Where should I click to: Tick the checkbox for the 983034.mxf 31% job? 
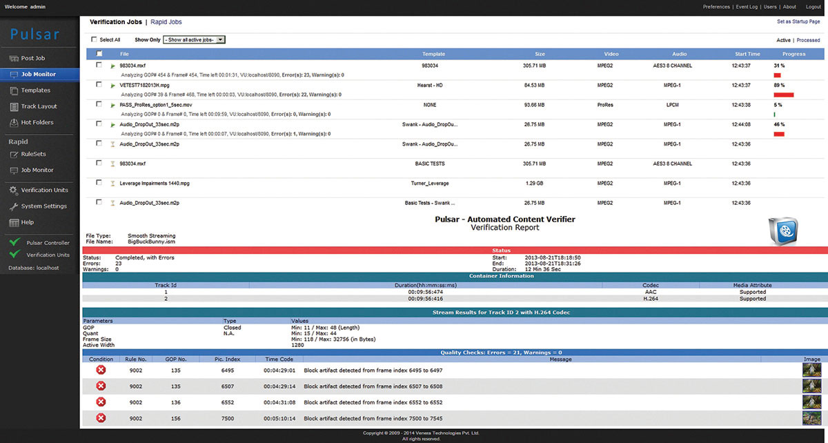[x=99, y=66]
